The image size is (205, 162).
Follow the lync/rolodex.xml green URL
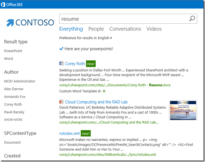(x=108, y=154)
